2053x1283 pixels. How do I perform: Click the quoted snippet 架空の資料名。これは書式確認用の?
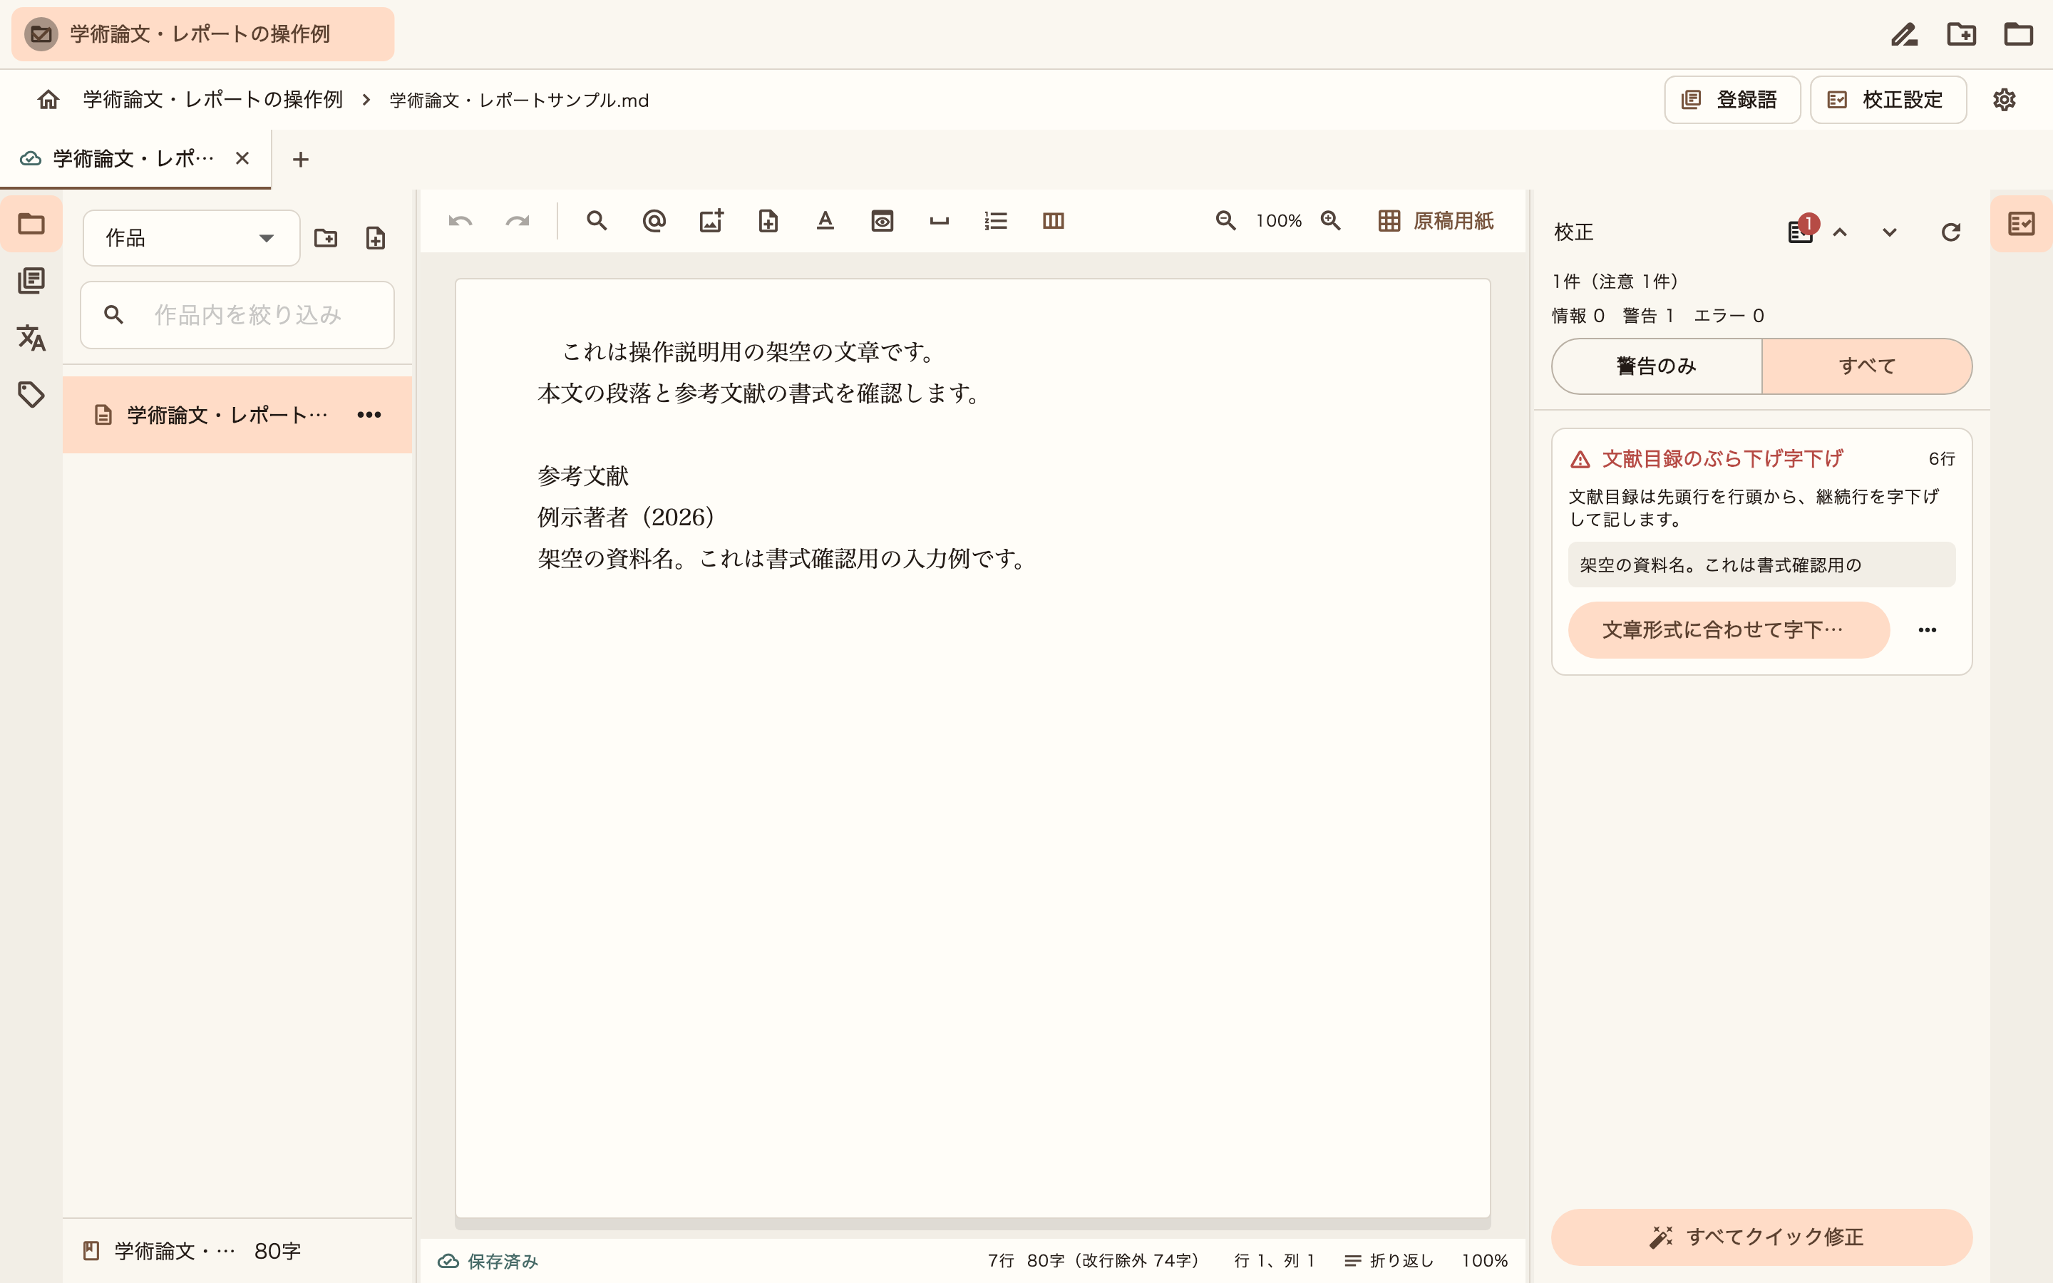pyautogui.click(x=1761, y=565)
